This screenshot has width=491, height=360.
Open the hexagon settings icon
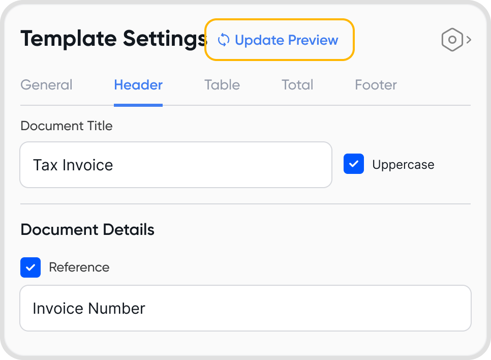pos(452,40)
